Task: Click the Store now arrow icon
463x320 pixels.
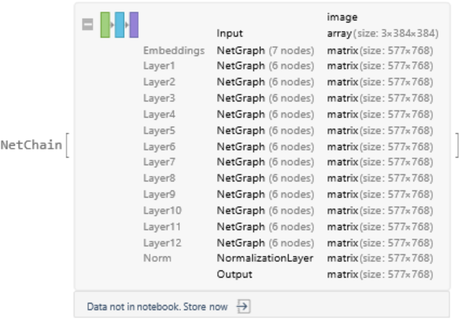Action: tap(243, 306)
